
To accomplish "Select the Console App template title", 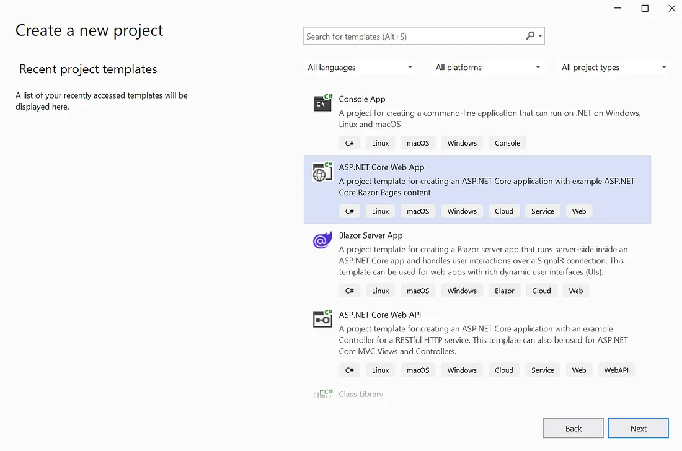I will coord(362,99).
